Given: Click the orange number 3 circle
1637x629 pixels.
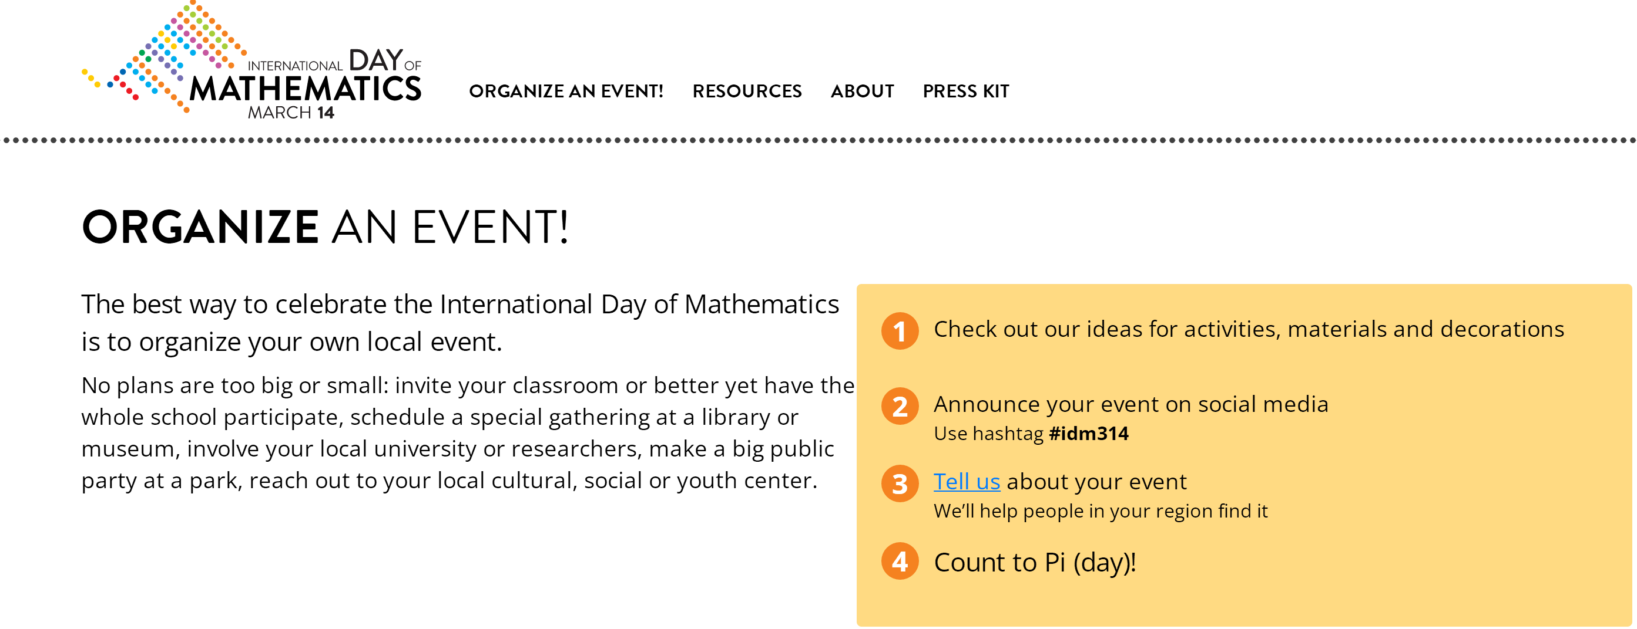Looking at the screenshot, I should pyautogui.click(x=899, y=483).
